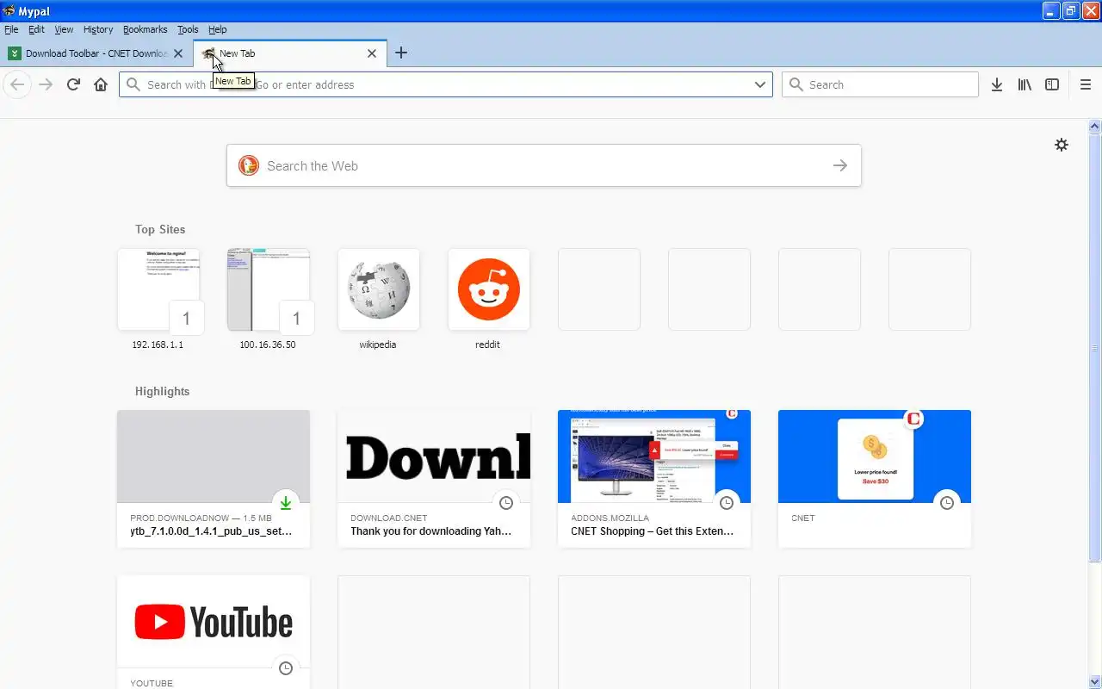Open new tab page settings gear

pyautogui.click(x=1062, y=145)
